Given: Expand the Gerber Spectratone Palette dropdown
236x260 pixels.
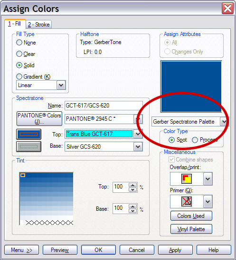Looking at the screenshot, I should click(x=224, y=122).
